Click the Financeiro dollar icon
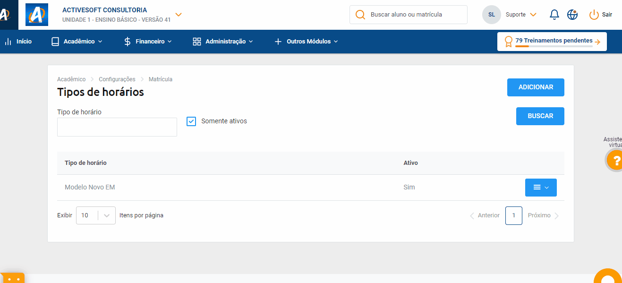 128,42
